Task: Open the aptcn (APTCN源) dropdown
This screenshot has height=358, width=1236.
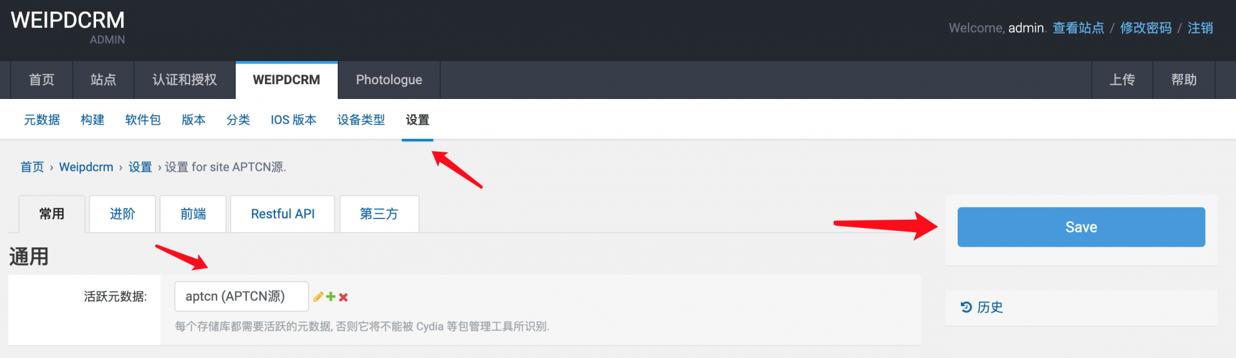Action: pyautogui.click(x=242, y=296)
